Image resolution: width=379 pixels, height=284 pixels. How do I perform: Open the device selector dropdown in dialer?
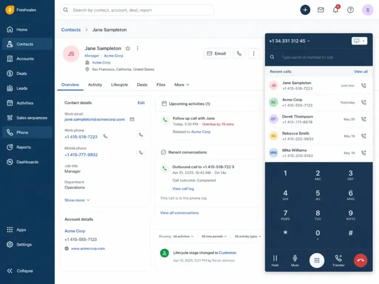pos(359,41)
